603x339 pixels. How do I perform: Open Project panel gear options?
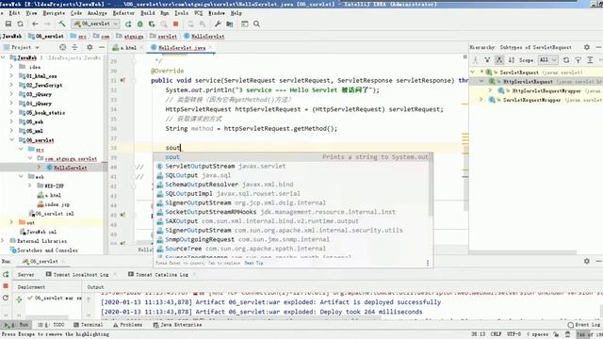(x=90, y=47)
